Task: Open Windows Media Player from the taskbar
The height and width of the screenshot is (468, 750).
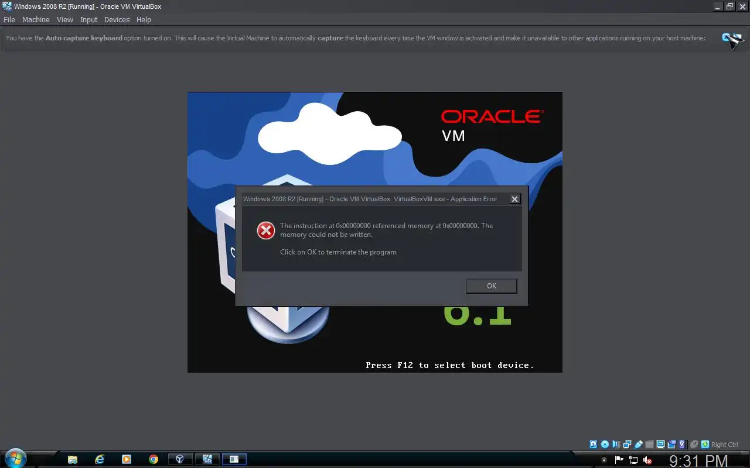Action: point(127,459)
